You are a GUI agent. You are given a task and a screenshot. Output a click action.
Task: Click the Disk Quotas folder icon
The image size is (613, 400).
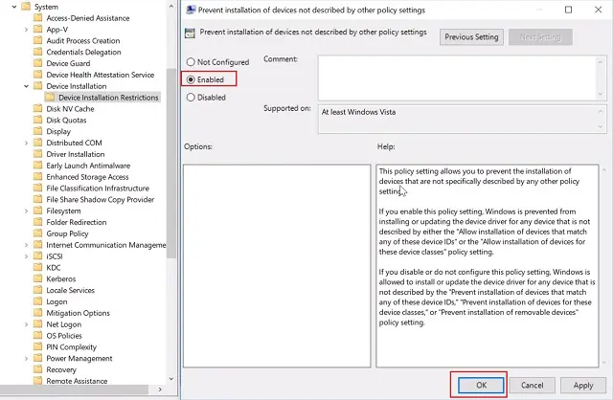pos(38,121)
